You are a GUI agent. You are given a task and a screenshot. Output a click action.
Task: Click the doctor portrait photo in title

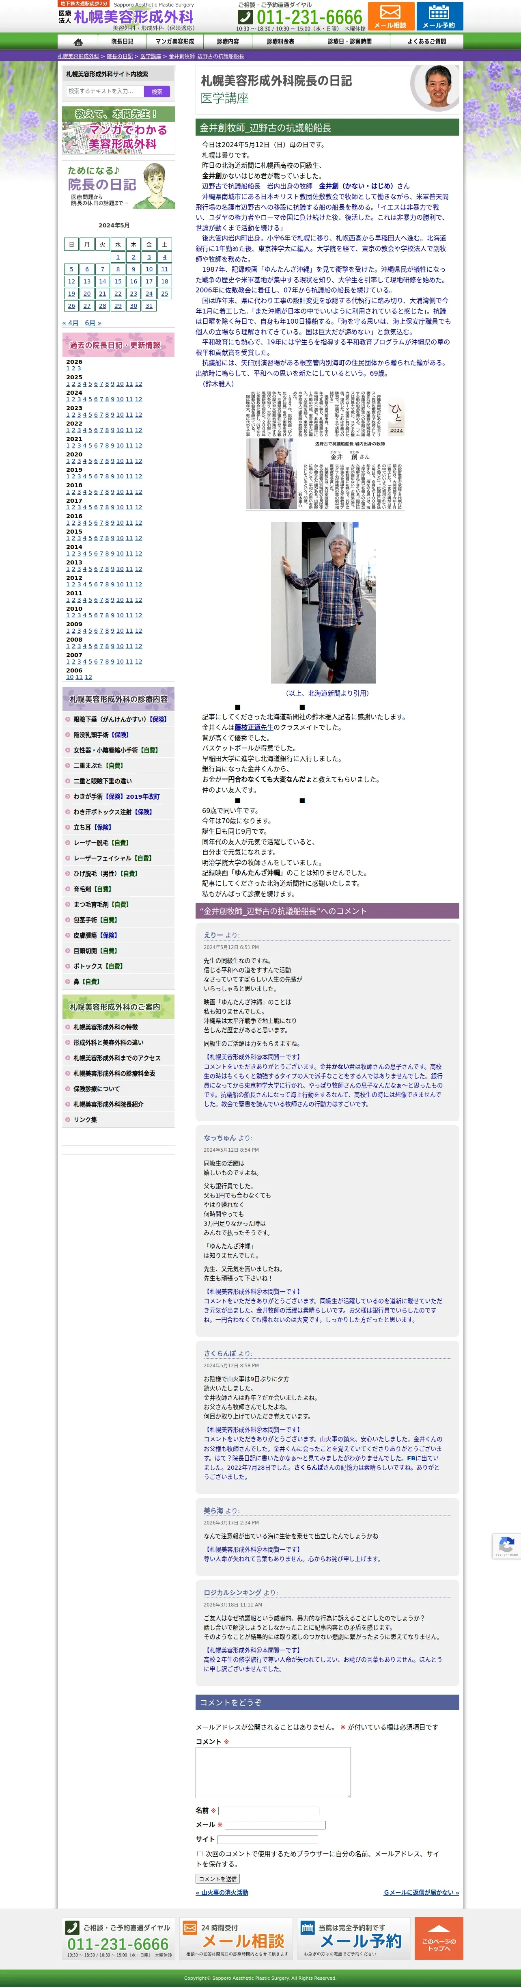(435, 88)
